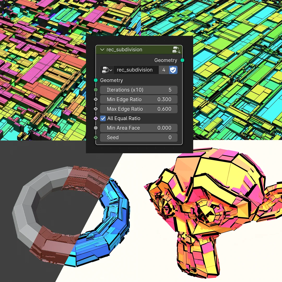Click the Min Area Face gray socket
This screenshot has width=282, height=282.
click(96, 128)
